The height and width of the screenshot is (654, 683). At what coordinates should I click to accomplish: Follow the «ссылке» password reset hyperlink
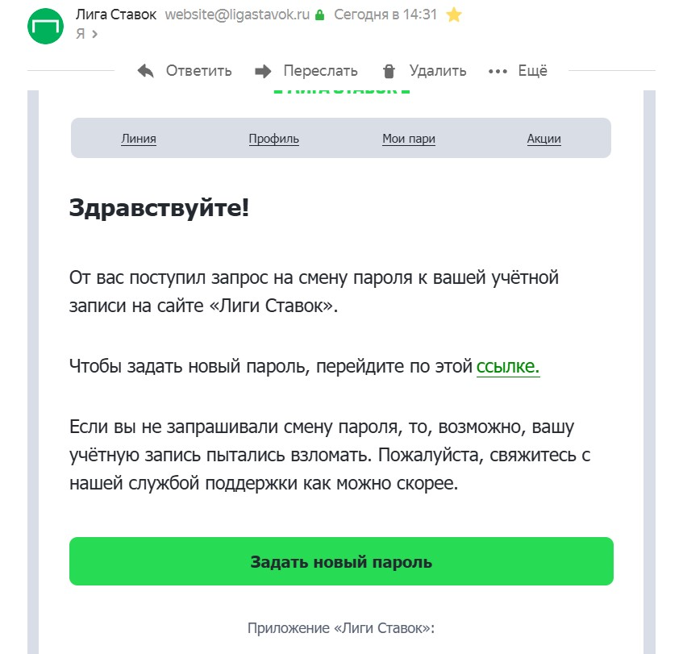click(x=507, y=366)
